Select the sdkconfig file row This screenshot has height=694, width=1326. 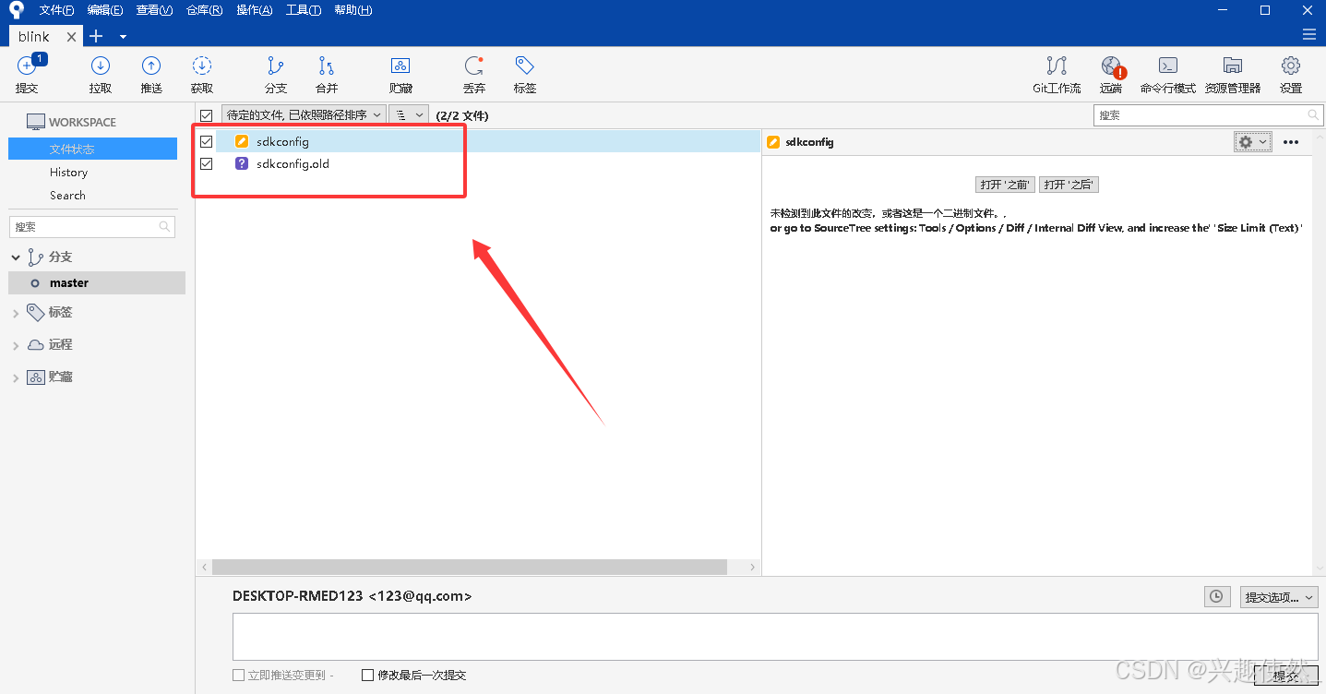[478, 141]
